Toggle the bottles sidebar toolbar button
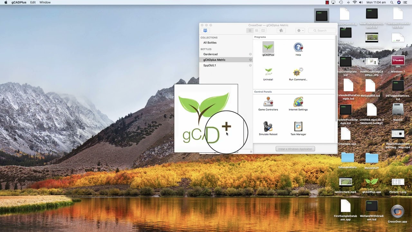This screenshot has width=412, height=232. coord(205,30)
